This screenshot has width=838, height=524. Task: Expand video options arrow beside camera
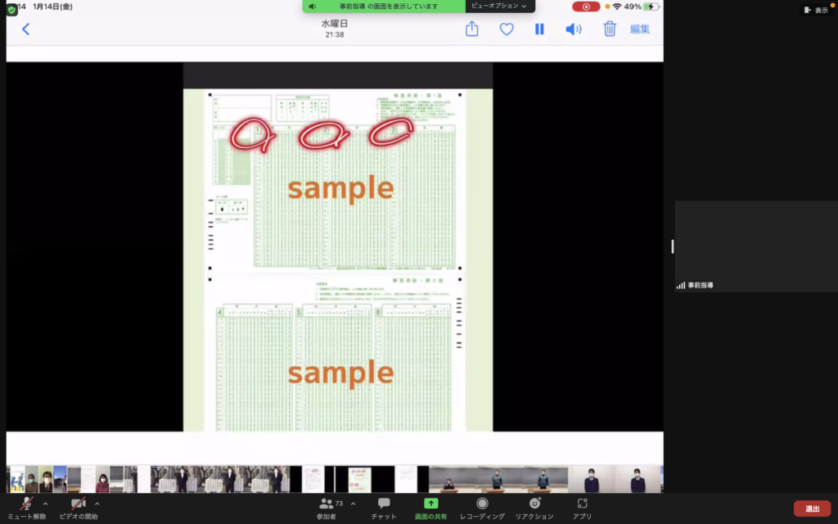pos(97,504)
